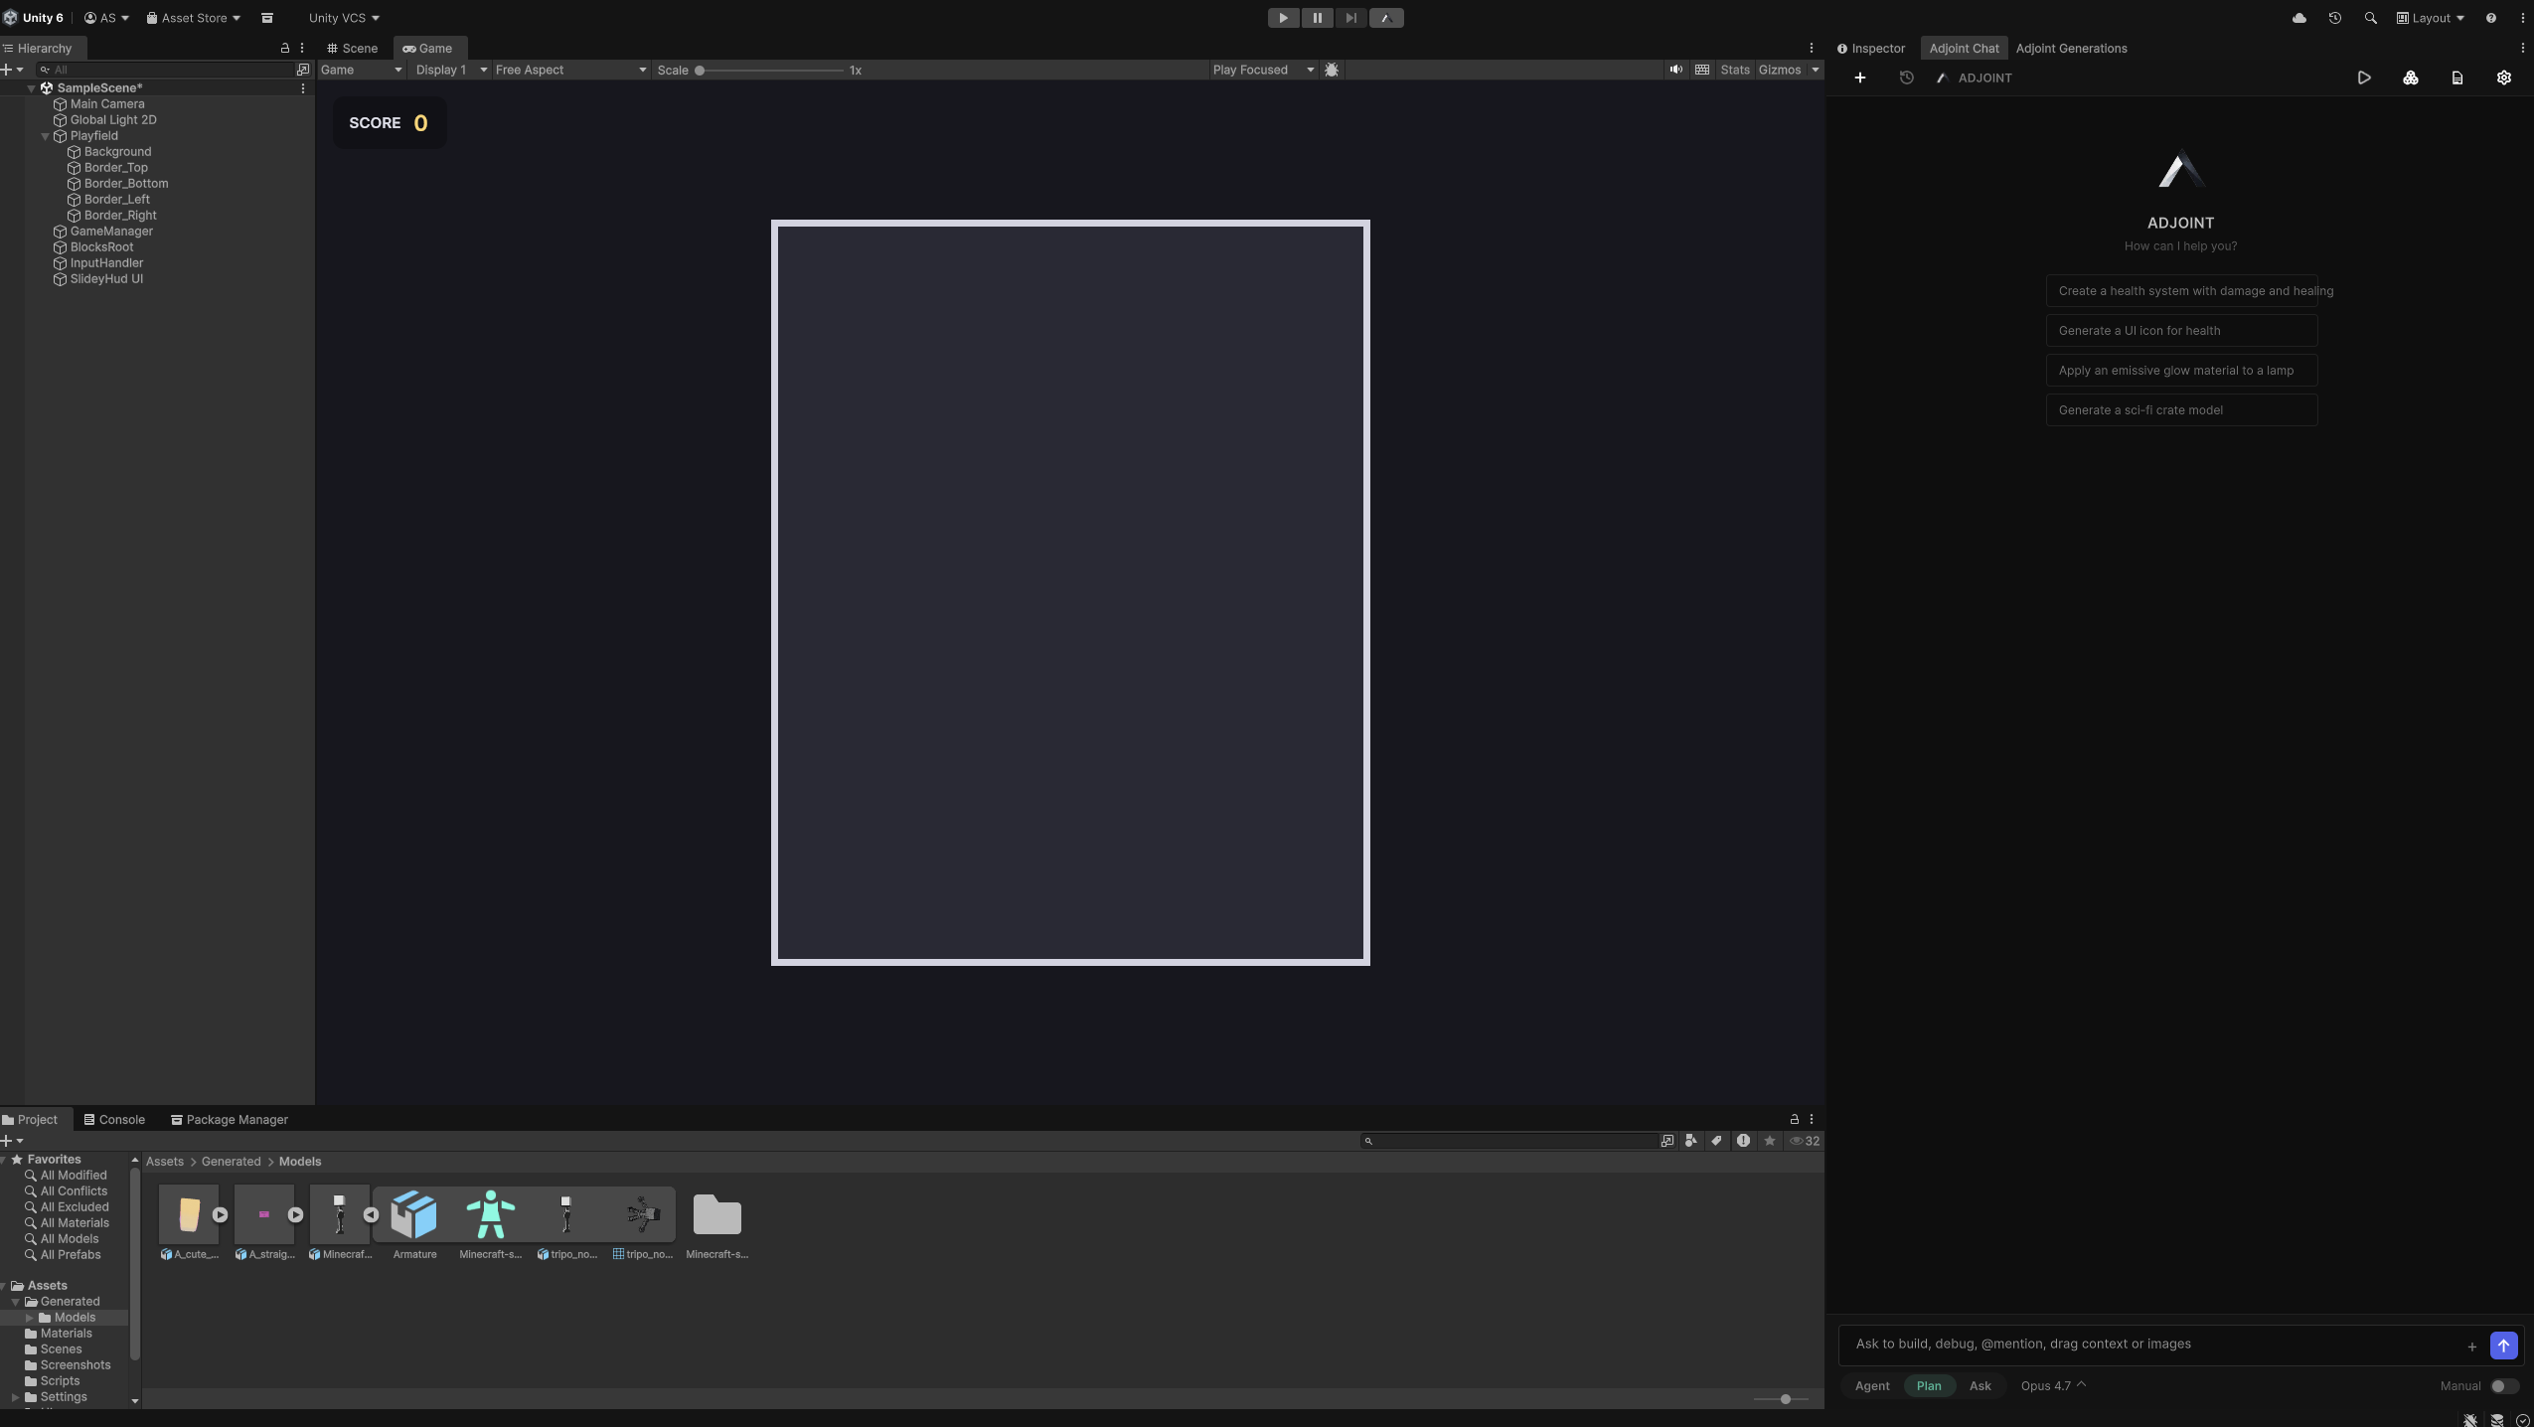Select Agent mode in Adjoint chat
Viewport: 2534px width, 1427px height.
(1872, 1386)
